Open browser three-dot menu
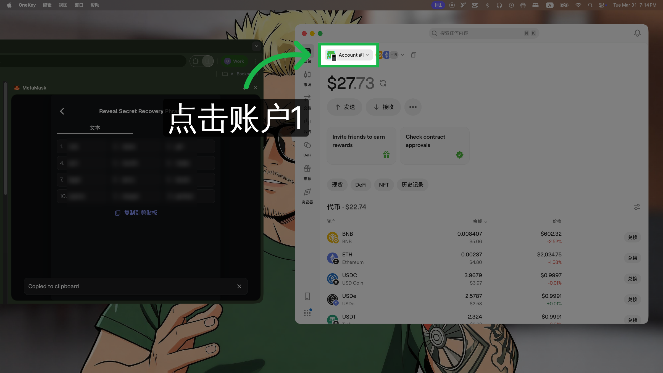Screen dimensions: 663x373 [256, 61]
